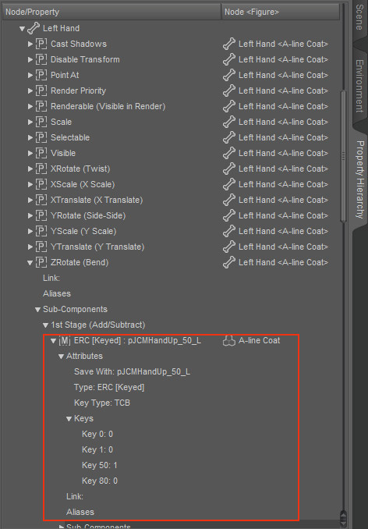Click the property icon beside XTranslate
Viewport: 368px width, 529px height.
[x=41, y=200]
